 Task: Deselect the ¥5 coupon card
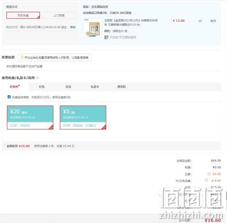[x=83, y=118]
